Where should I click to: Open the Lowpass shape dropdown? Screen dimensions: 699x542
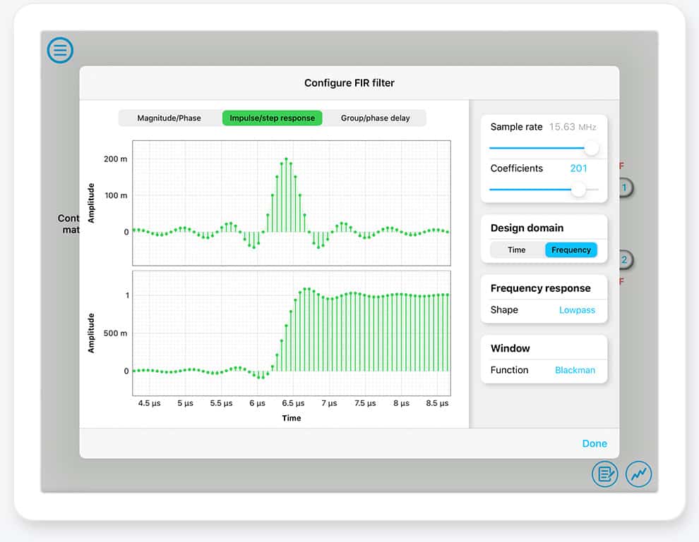tap(577, 310)
